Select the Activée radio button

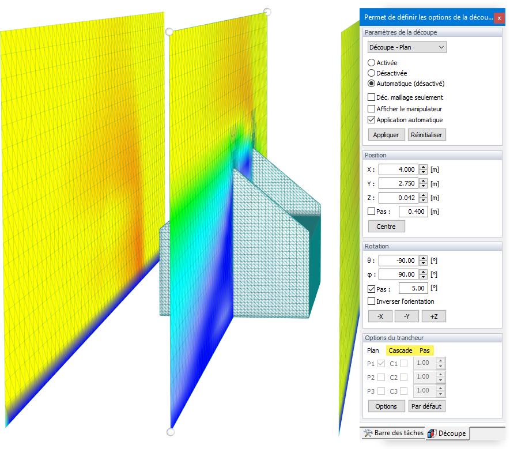click(x=371, y=62)
